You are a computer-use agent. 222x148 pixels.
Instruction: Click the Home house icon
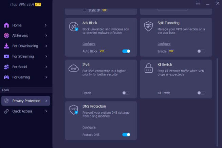6,25
